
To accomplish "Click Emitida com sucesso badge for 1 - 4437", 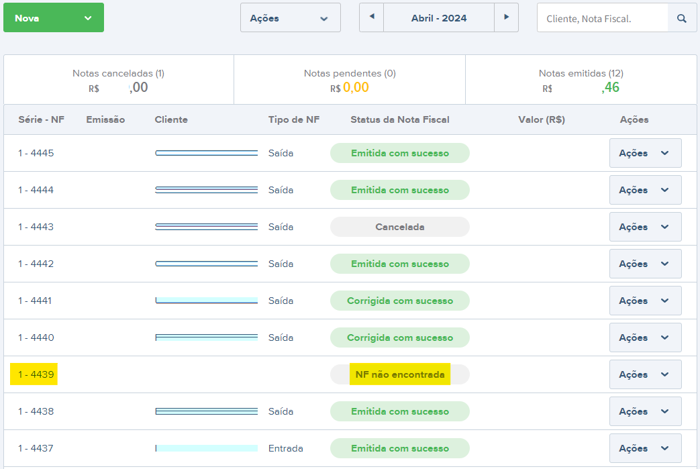I will tap(399, 448).
